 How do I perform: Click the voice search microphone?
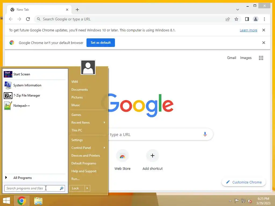[205, 134]
